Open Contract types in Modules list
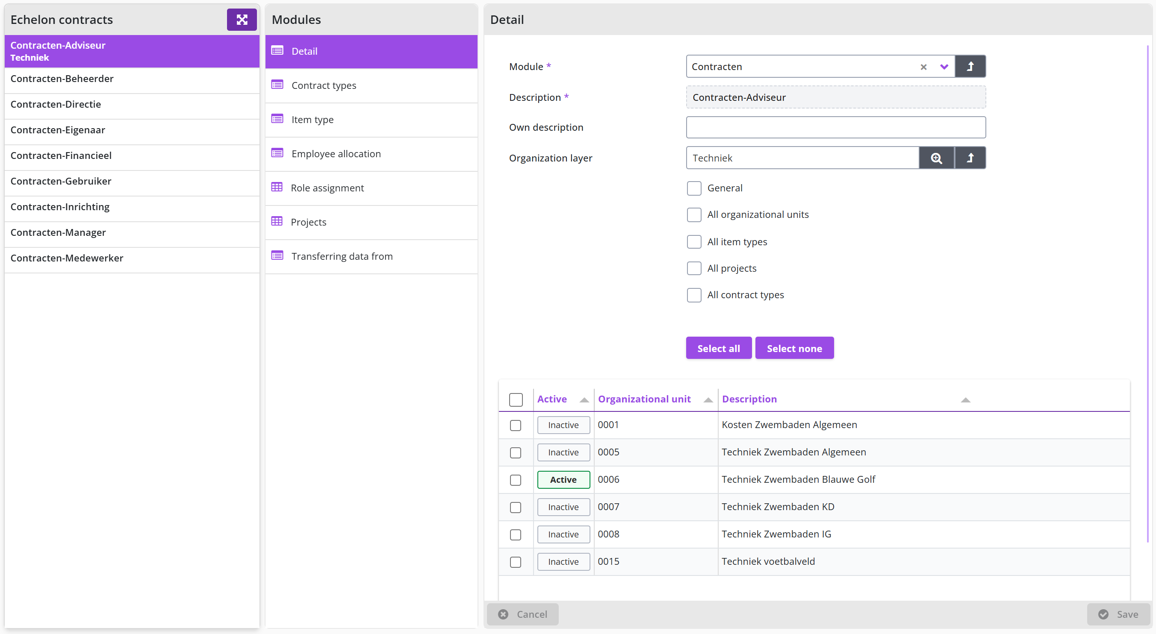The width and height of the screenshot is (1156, 634). [x=371, y=85]
